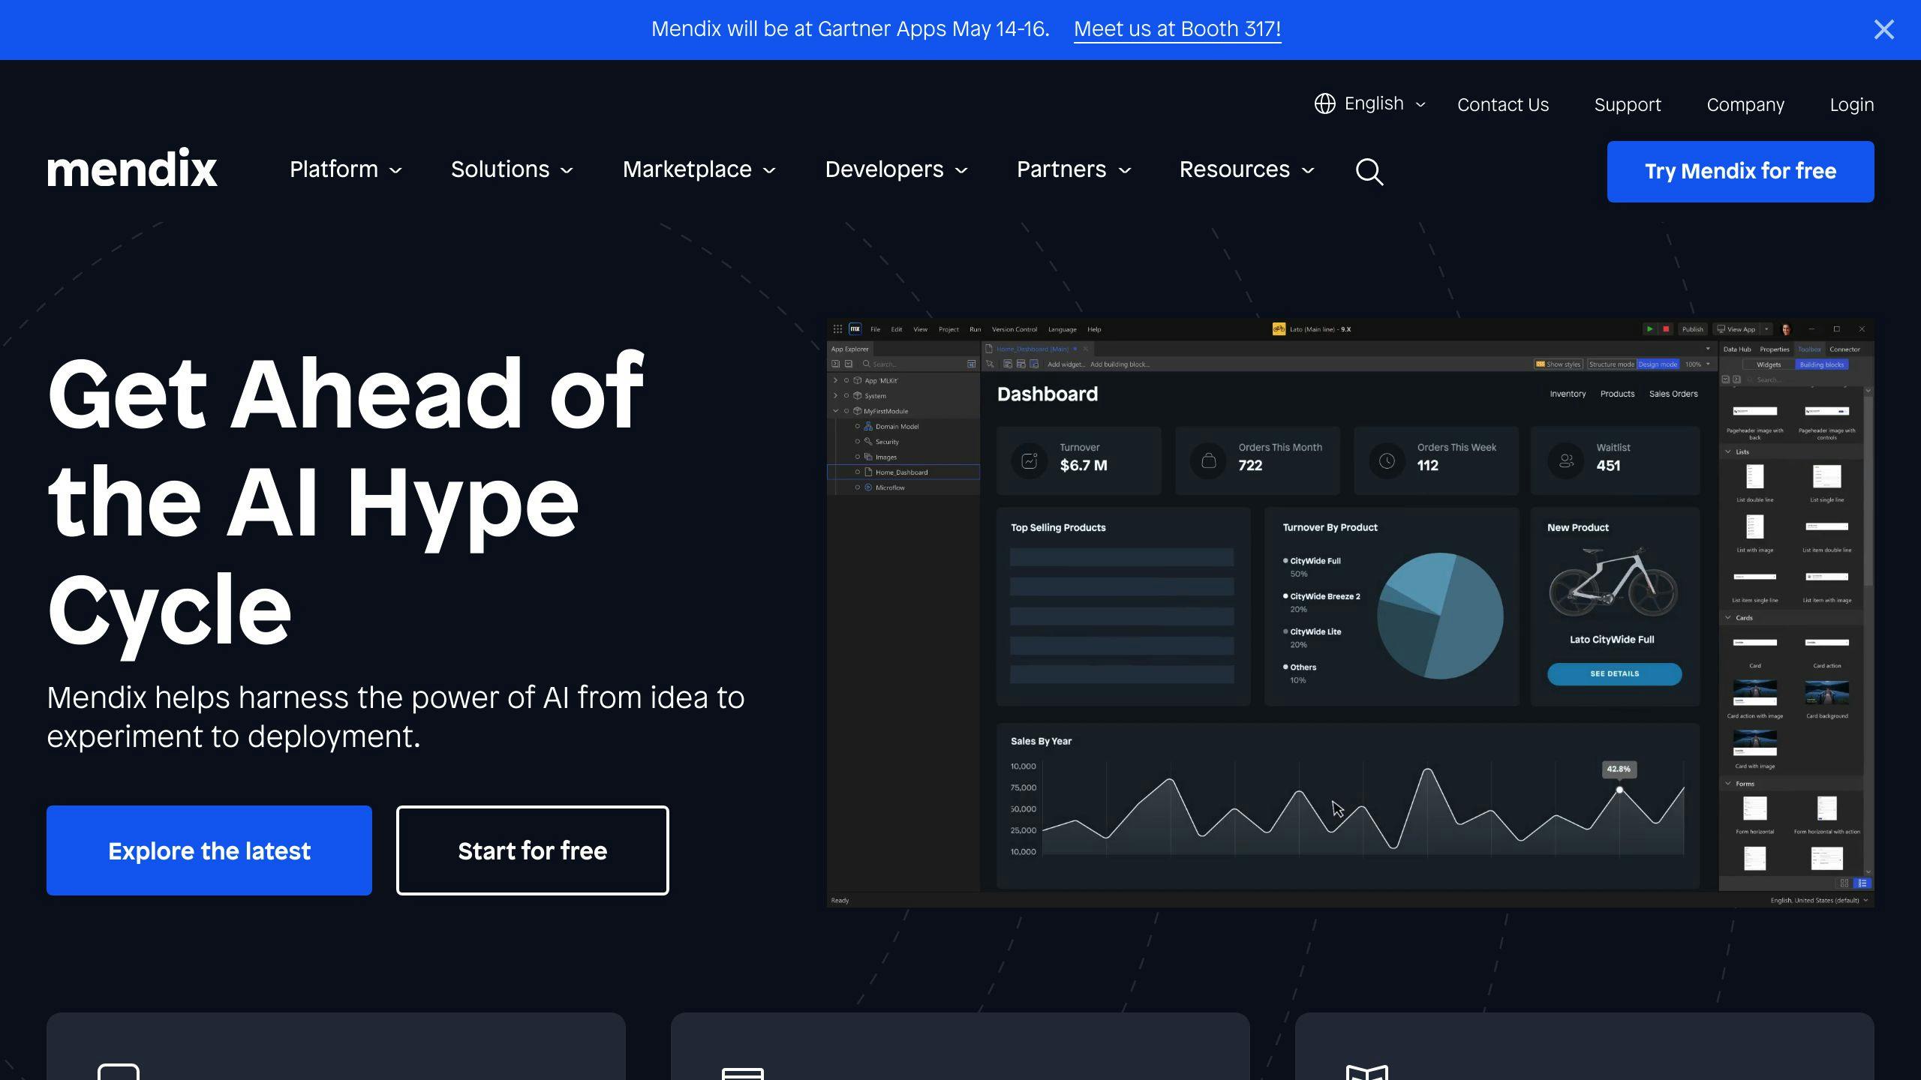Follow the Meet us at Booth 317 link
1921x1080 pixels.
coord(1177,29)
